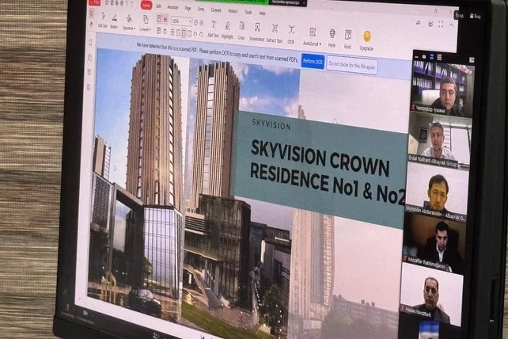Click the Perform OCR button
This screenshot has height=339, width=508.
pyautogui.click(x=313, y=61)
